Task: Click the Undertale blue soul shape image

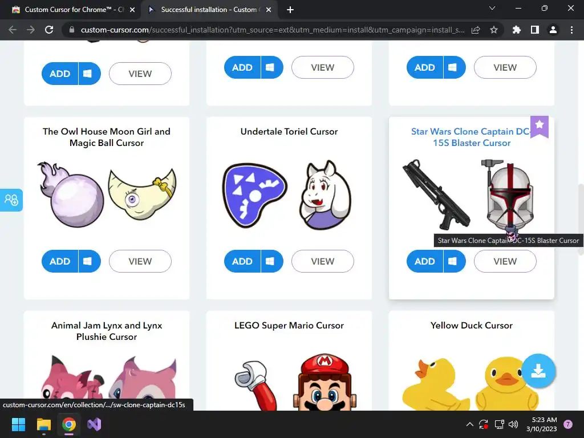Action: tap(254, 195)
